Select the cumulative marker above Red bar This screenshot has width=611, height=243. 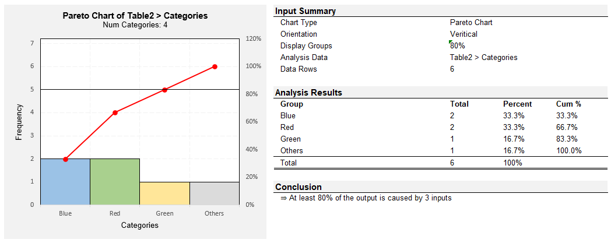coord(115,113)
